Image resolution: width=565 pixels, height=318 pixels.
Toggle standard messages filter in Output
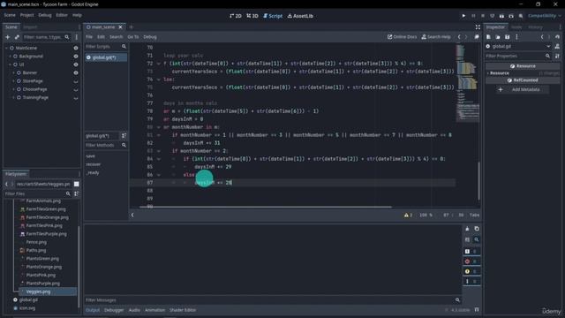pos(471,251)
